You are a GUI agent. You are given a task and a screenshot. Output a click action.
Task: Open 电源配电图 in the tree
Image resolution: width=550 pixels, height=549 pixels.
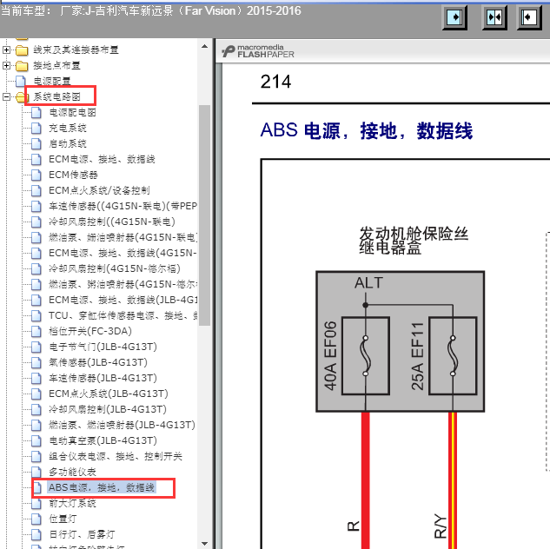point(72,113)
